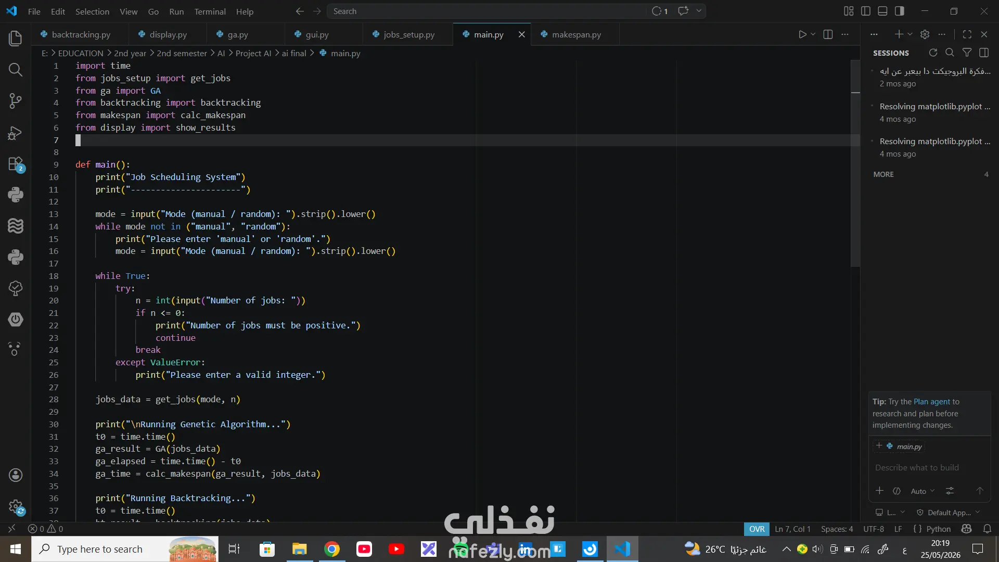Open the Default Approvals dropdown
This screenshot has width=999, height=562.
pos(948,513)
